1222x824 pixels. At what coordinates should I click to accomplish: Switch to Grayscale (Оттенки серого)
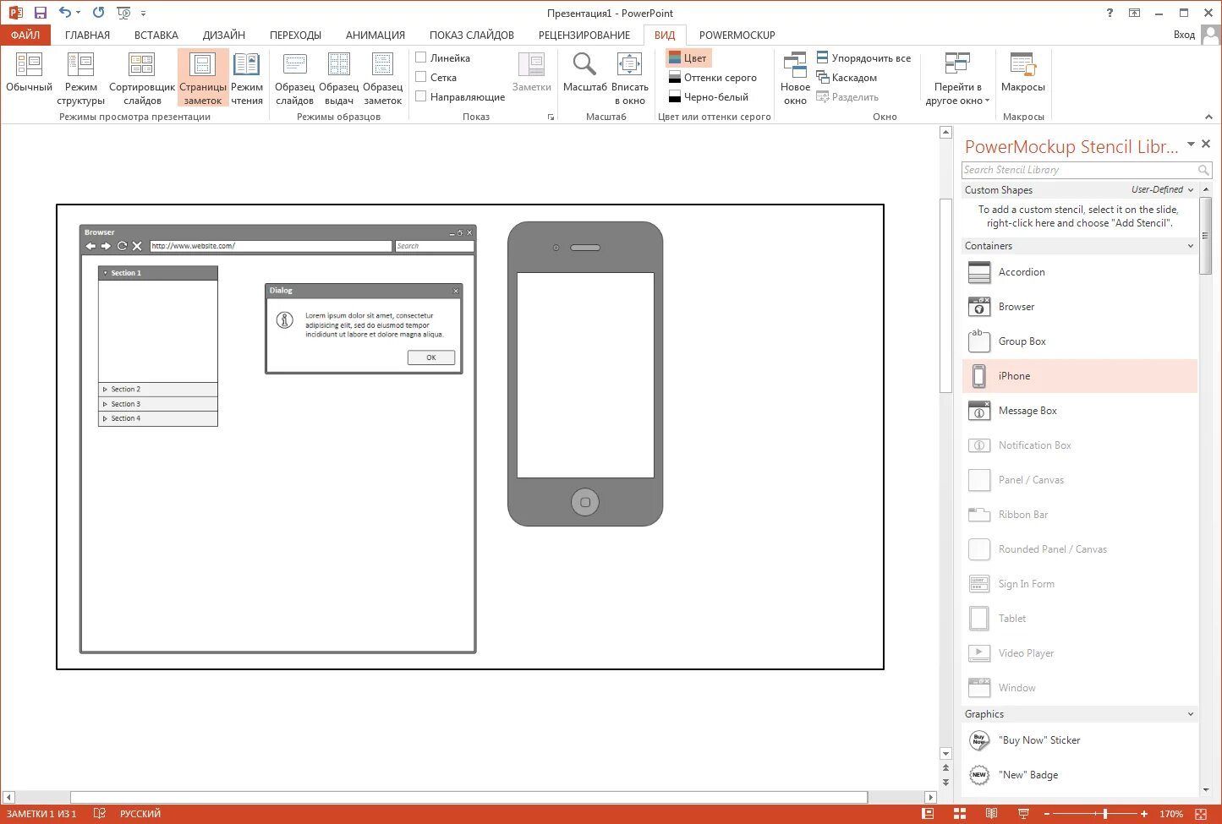(x=712, y=77)
